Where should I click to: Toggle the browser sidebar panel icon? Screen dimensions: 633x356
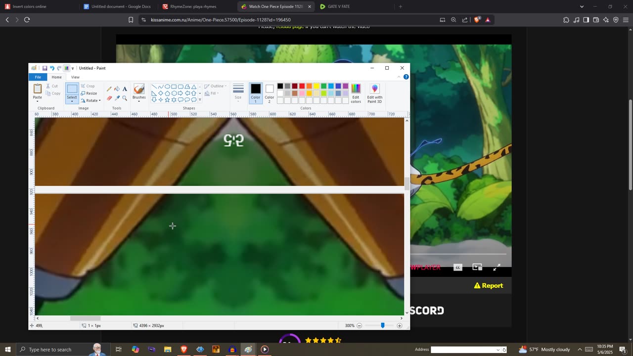tap(586, 20)
